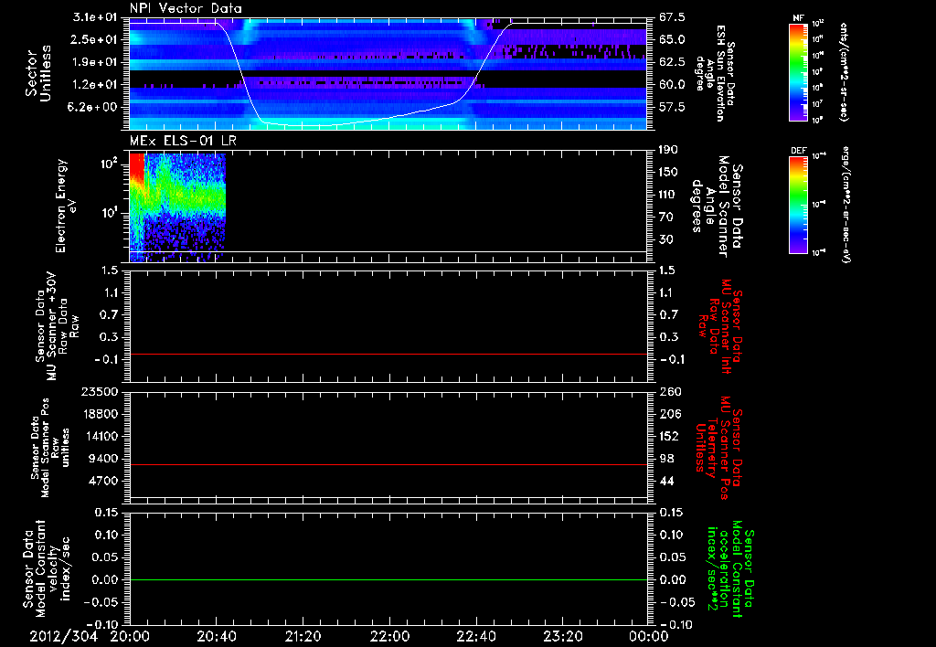936x647 pixels.
Task: Click the NF color scale bar
Action: [797, 72]
